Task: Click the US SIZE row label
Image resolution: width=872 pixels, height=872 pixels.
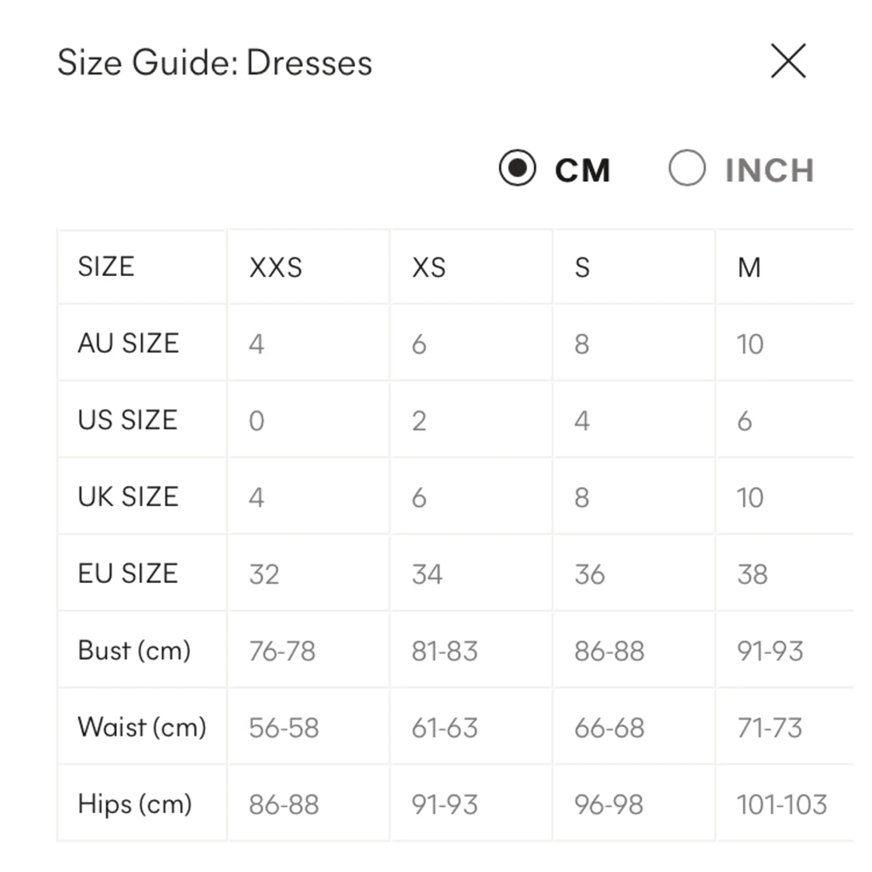Action: pos(128,420)
